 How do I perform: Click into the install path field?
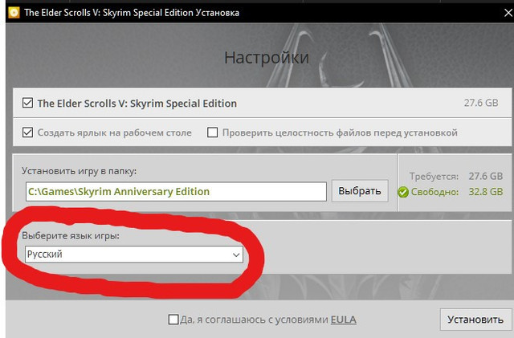click(176, 192)
